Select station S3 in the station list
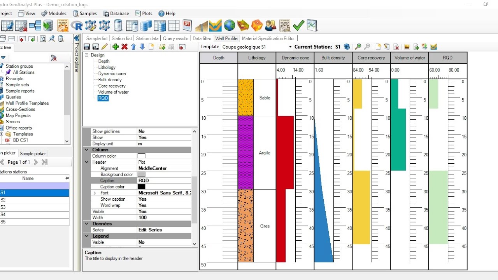 point(35,207)
